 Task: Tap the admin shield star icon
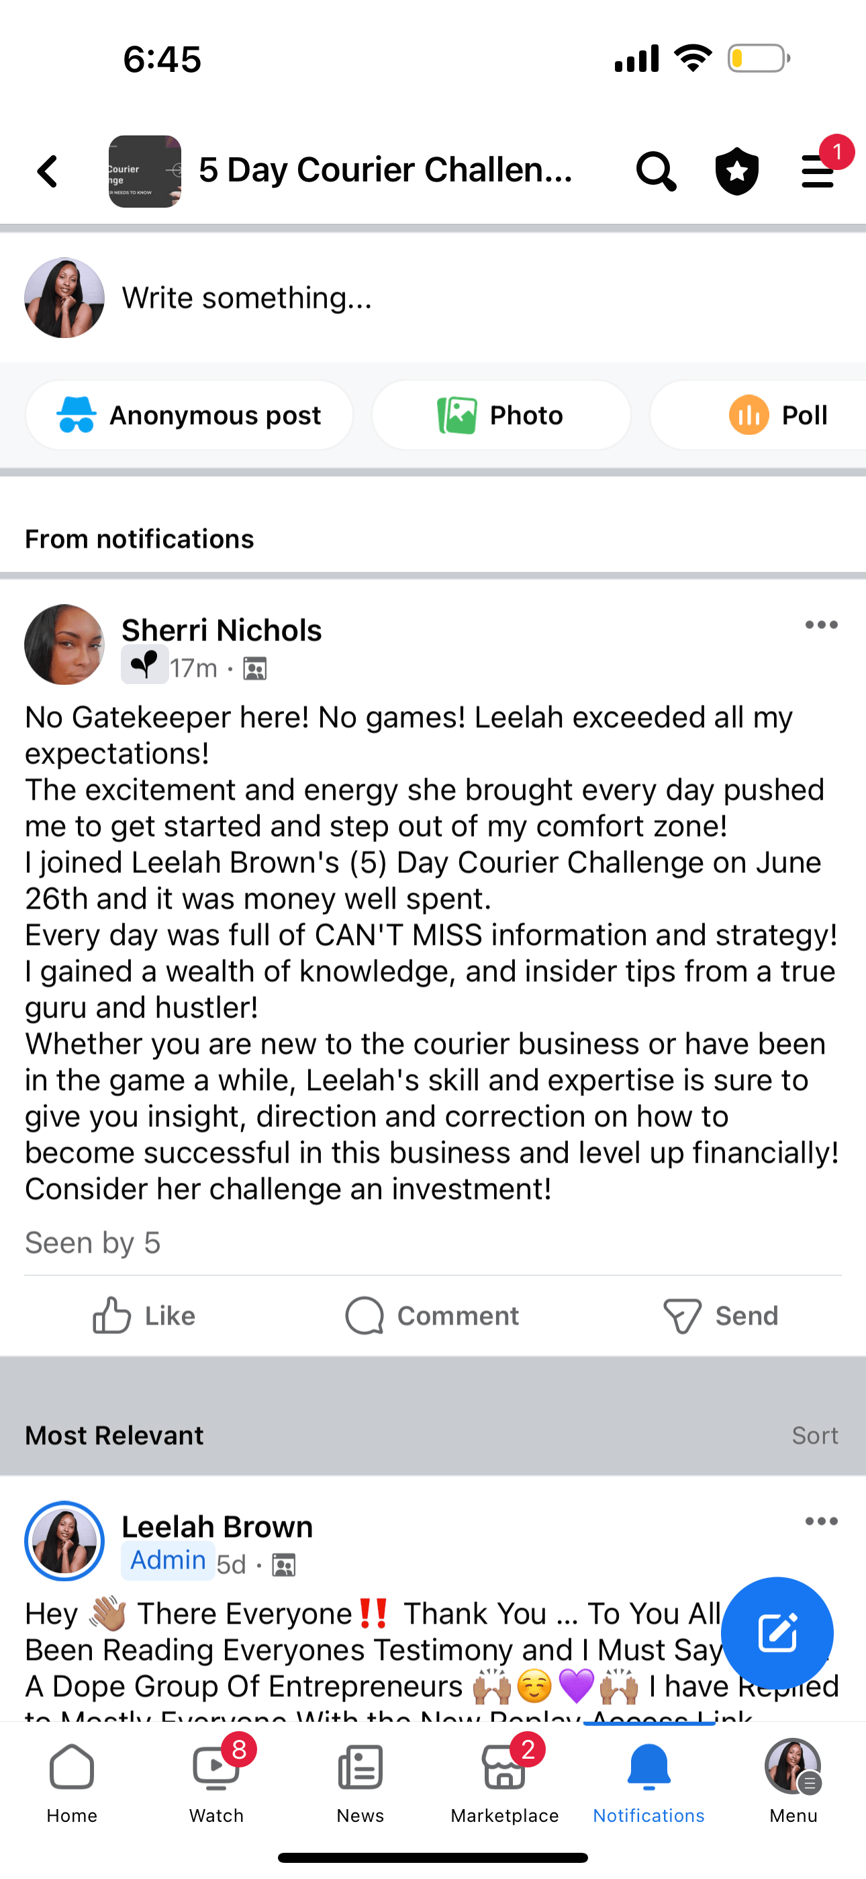737,172
